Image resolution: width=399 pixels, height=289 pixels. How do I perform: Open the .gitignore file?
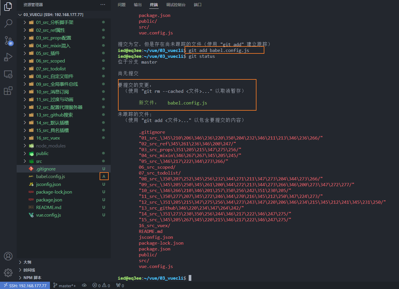64,169
